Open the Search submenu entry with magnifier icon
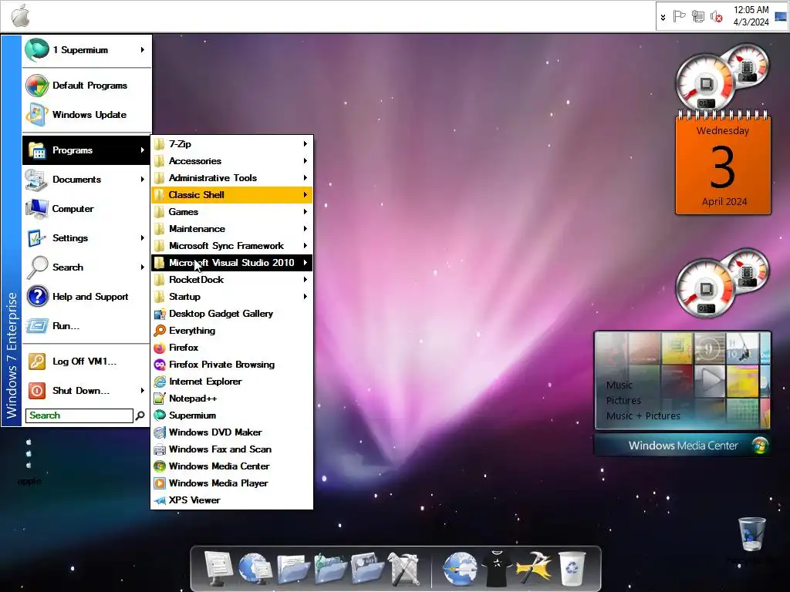The image size is (790, 592). coord(86,267)
